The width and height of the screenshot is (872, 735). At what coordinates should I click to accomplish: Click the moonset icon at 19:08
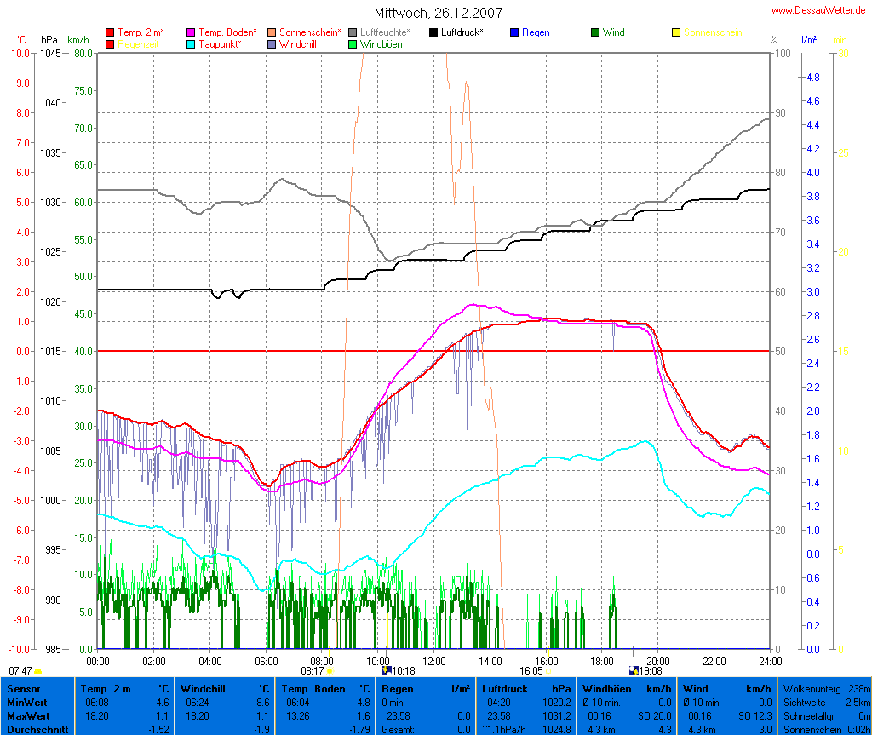tap(634, 670)
